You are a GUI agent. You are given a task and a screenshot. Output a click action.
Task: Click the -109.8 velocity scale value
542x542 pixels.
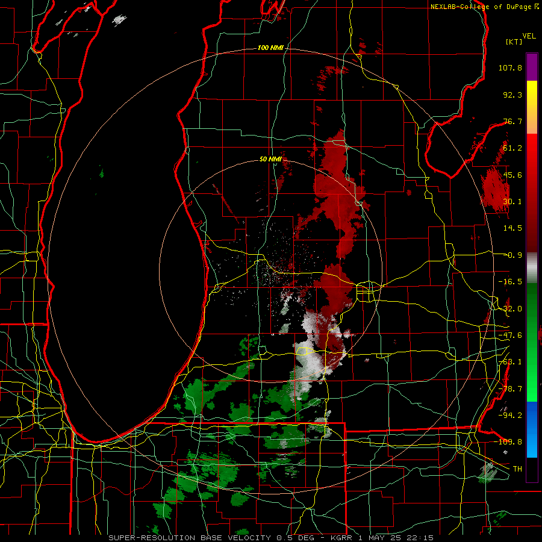508,442
